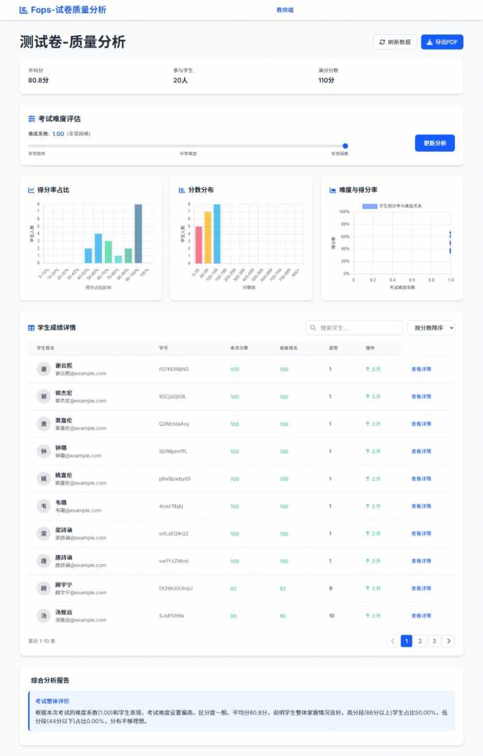
Task: Click the line chart icon beside 得分率占比
Action: pyautogui.click(x=31, y=190)
